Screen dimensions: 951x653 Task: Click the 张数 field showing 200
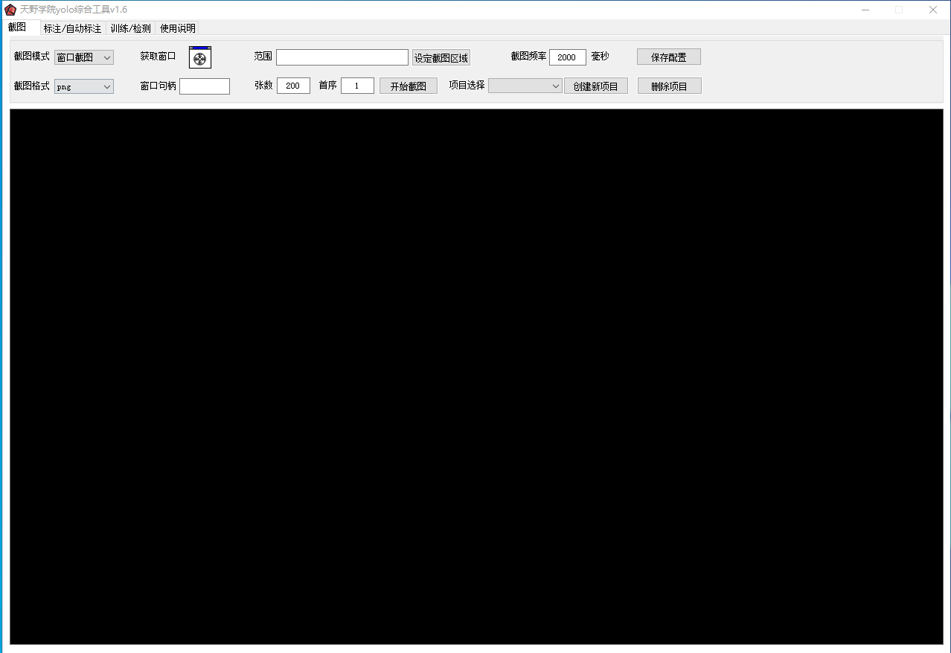point(293,86)
